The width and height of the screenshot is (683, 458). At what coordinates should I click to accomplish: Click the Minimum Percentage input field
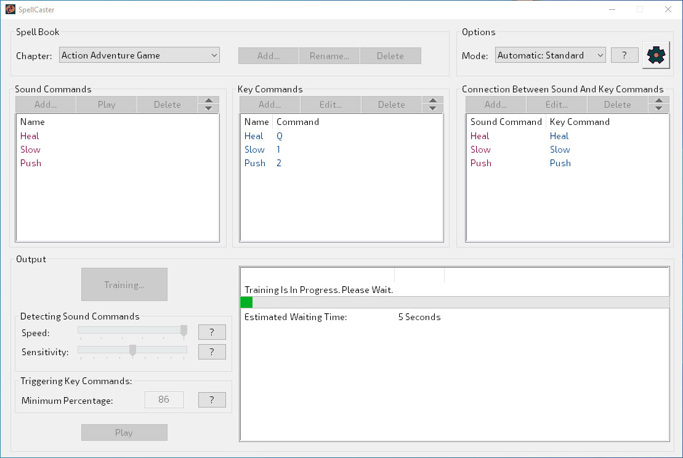point(164,400)
